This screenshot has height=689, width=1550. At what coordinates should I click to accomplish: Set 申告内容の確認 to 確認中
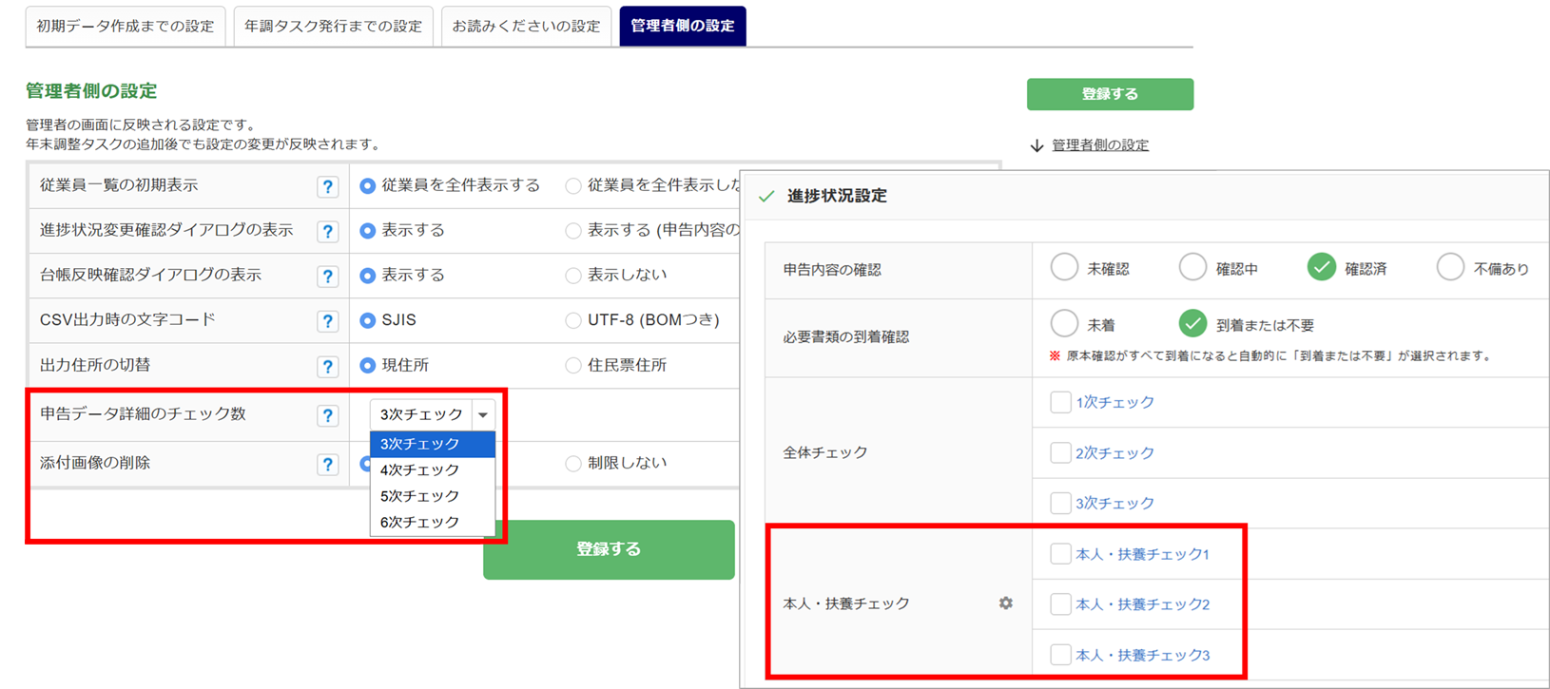click(1192, 268)
